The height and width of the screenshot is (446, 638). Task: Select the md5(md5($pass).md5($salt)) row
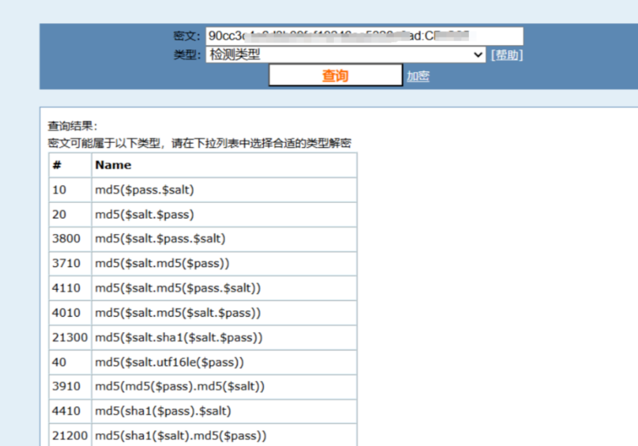[x=179, y=386]
